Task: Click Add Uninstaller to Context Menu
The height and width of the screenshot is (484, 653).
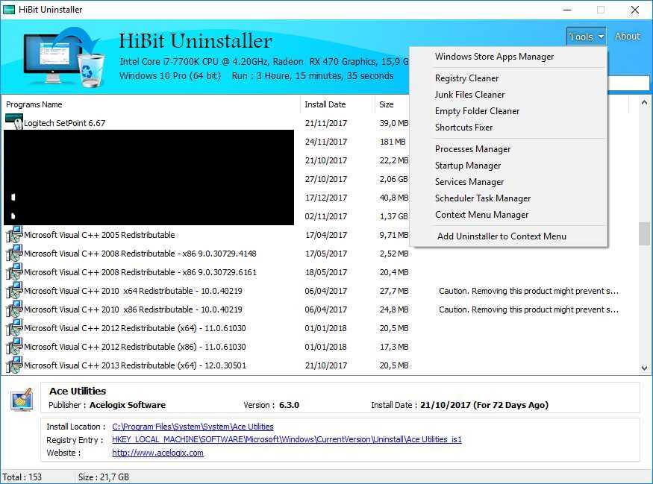Action: pyautogui.click(x=502, y=236)
